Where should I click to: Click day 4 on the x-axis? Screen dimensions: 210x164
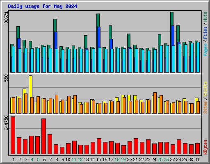point(32,159)
